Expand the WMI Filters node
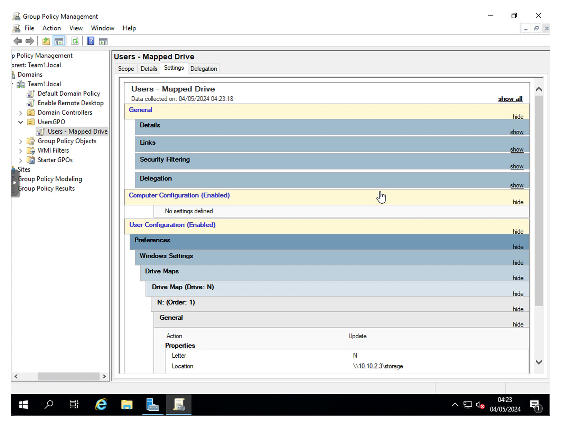561x427 pixels. pyautogui.click(x=20, y=151)
